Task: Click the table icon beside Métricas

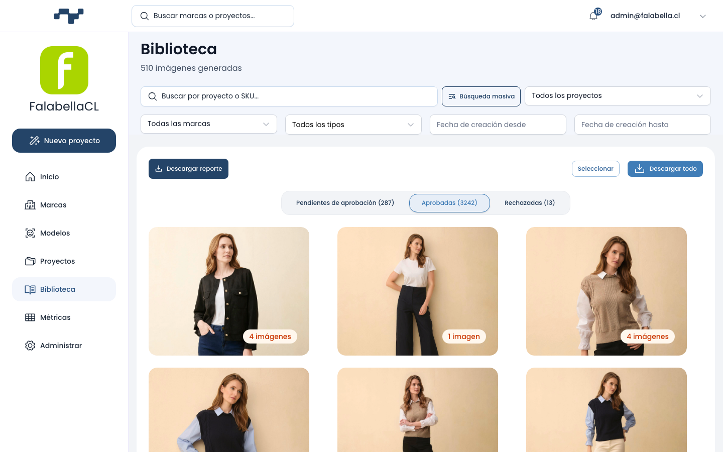Action: point(30,317)
